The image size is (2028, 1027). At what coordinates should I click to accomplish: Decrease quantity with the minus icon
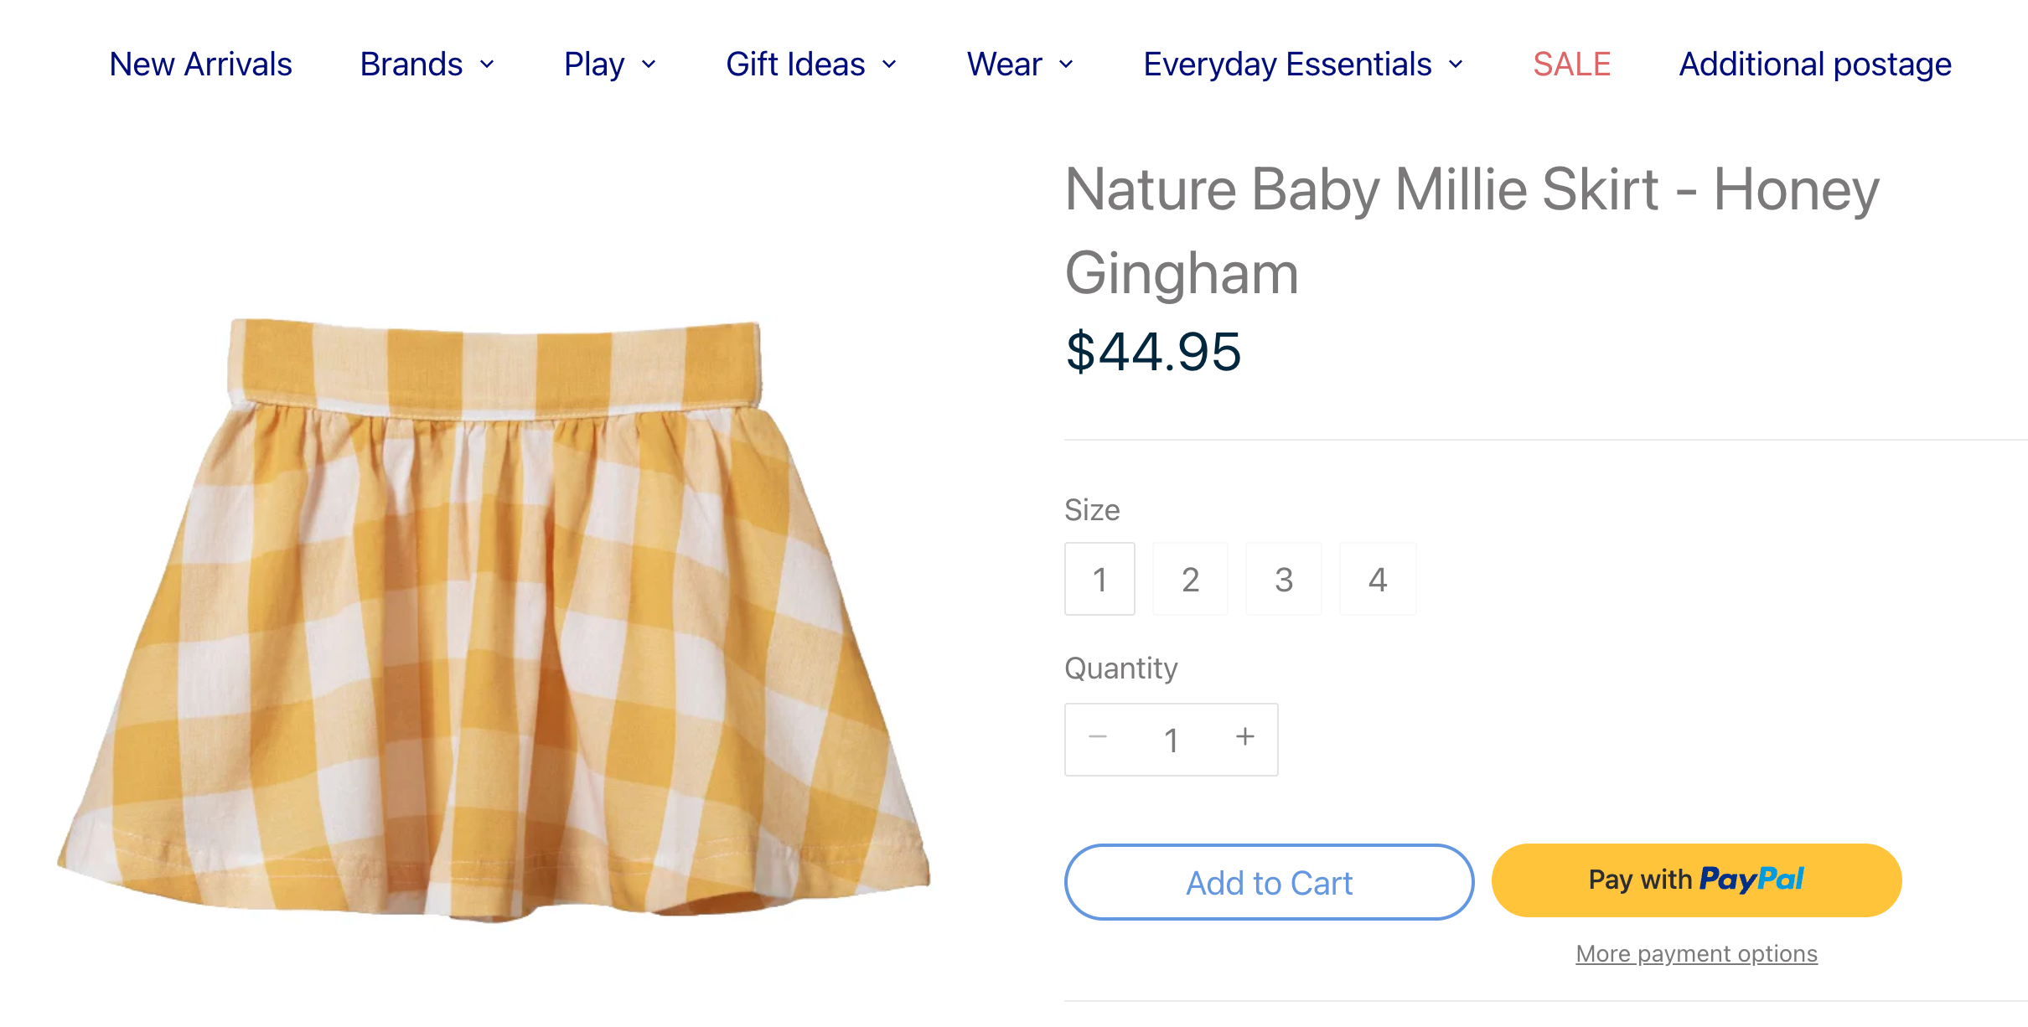point(1098,738)
